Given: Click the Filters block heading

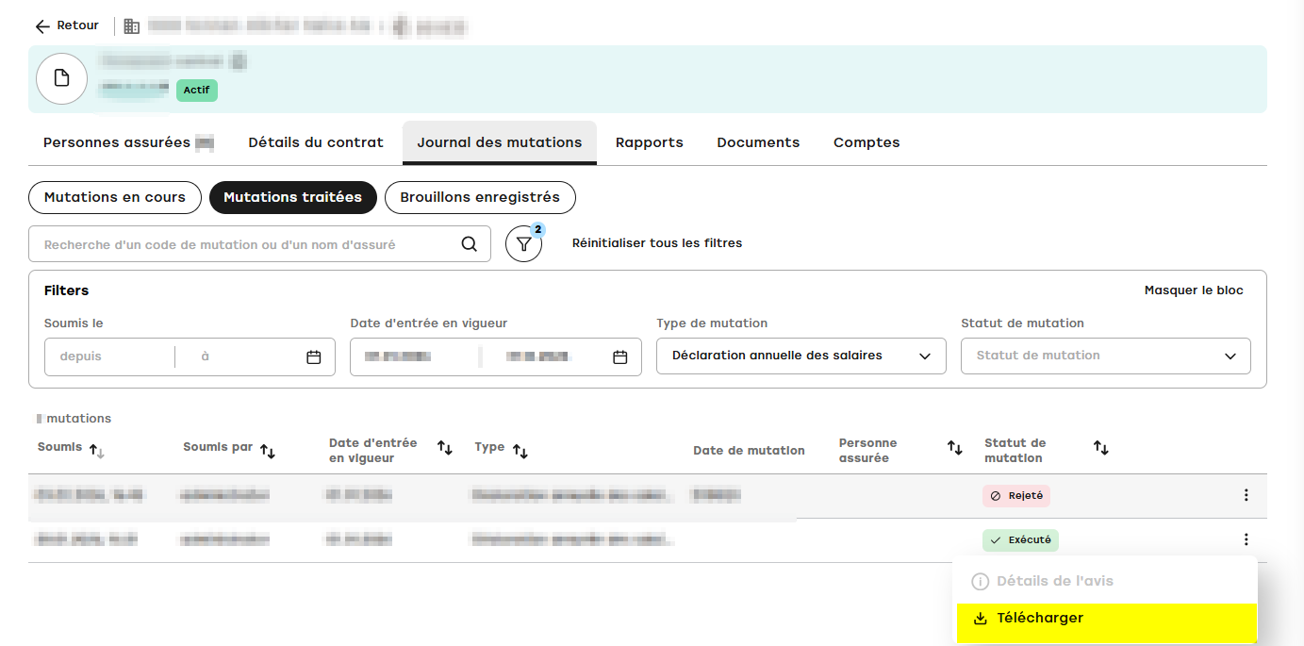Looking at the screenshot, I should 66,290.
